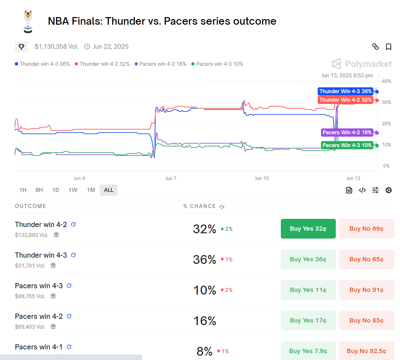Open the embed code icon
This screenshot has width=400, height=360.
click(x=362, y=190)
